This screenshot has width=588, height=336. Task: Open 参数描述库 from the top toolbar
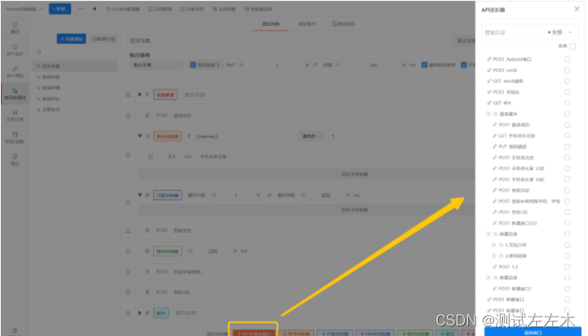point(258,9)
